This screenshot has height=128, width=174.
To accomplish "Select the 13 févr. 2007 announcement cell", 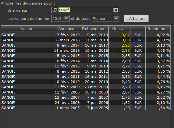I will 66,97.
